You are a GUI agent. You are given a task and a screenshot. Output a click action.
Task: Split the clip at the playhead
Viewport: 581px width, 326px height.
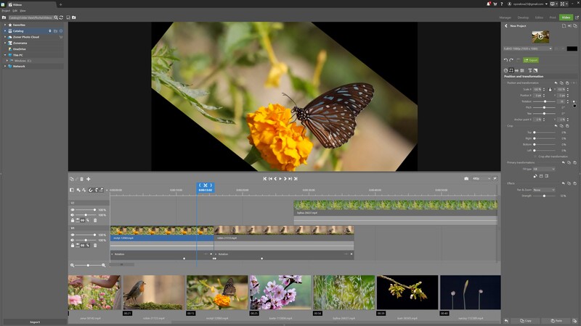pos(206,185)
